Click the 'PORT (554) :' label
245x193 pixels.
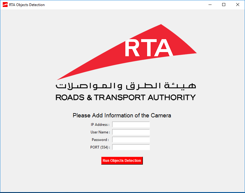coord(100,147)
